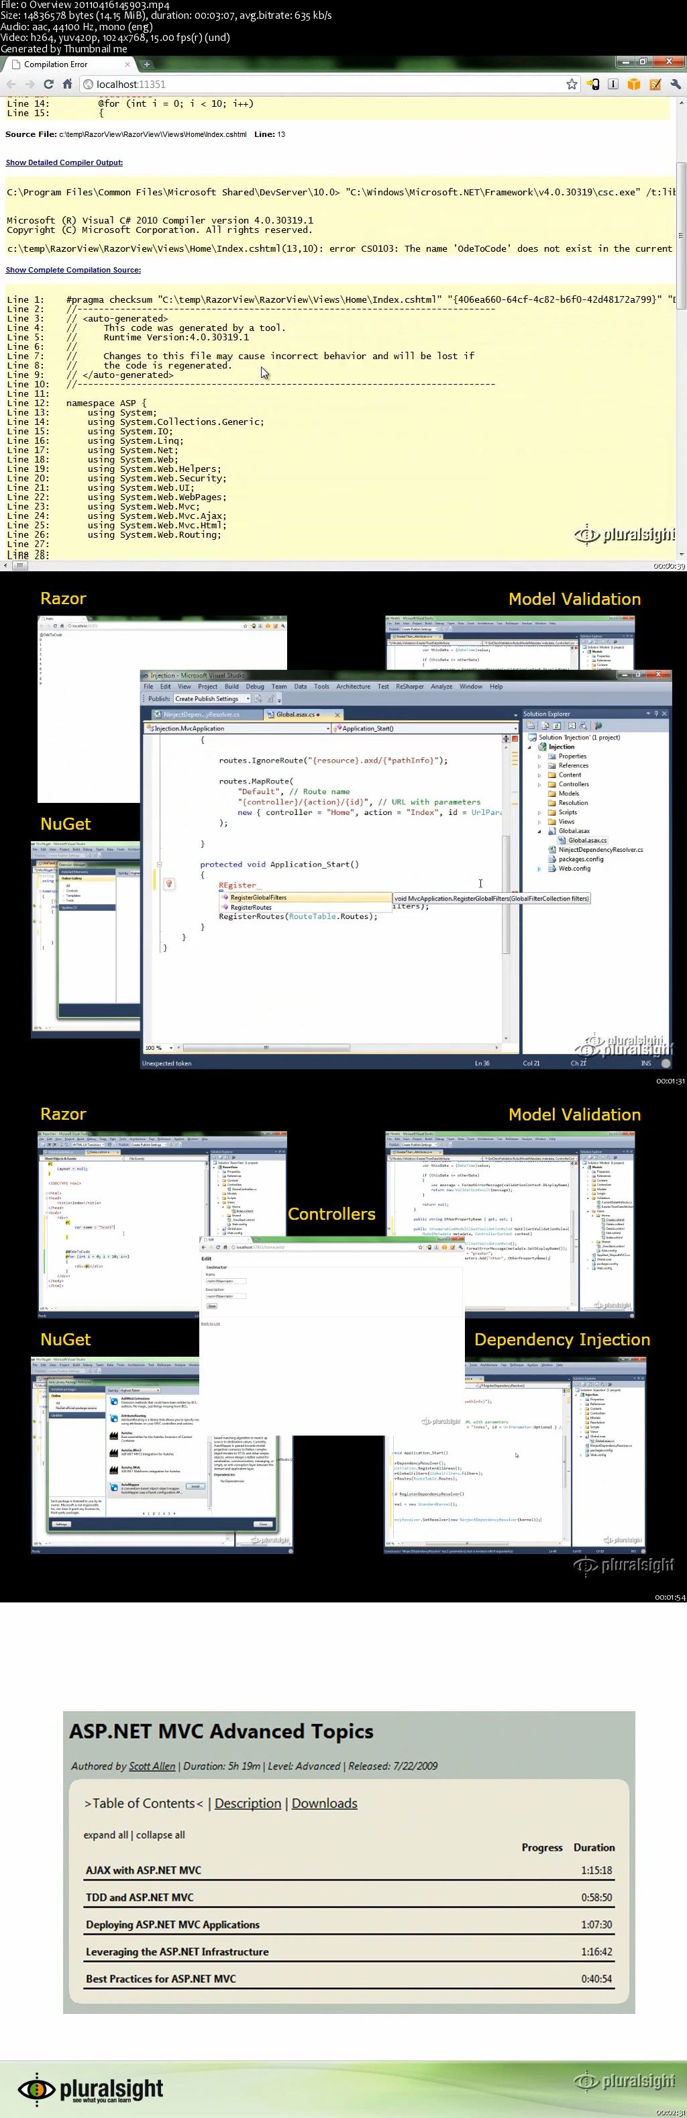Open the Build menu
The height and width of the screenshot is (2118, 687).
click(x=231, y=687)
